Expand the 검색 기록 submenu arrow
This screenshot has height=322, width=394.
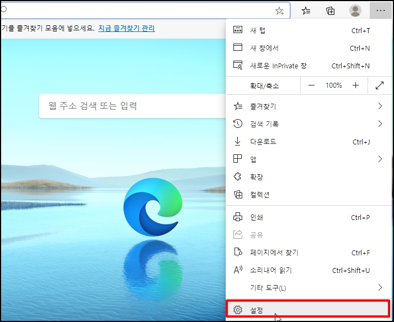(380, 124)
